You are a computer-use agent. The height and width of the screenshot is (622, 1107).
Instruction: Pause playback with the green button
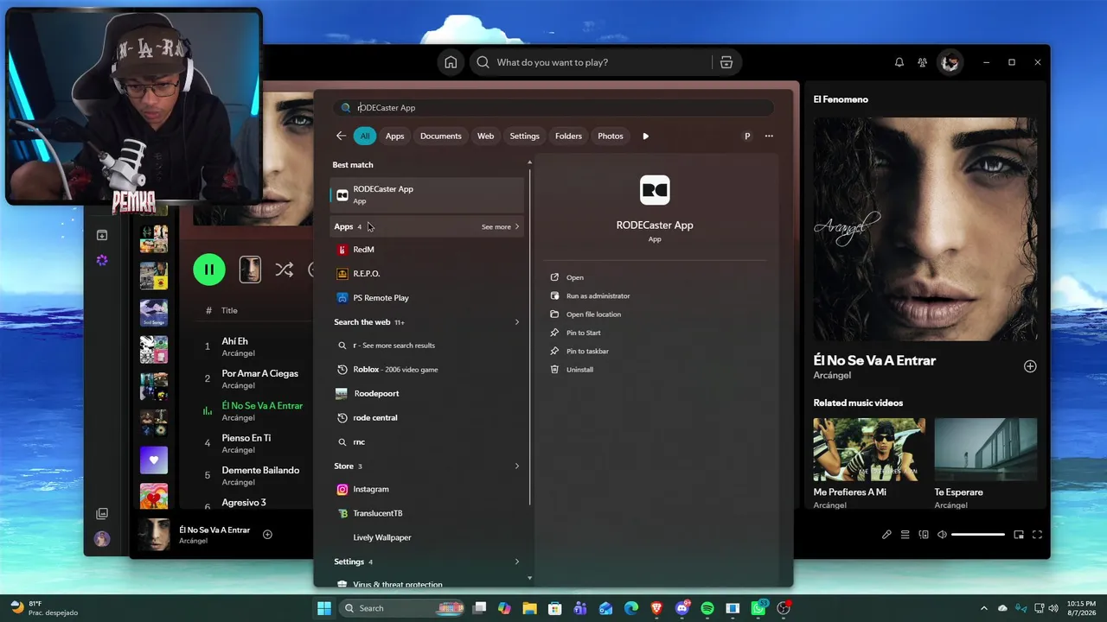tap(209, 270)
